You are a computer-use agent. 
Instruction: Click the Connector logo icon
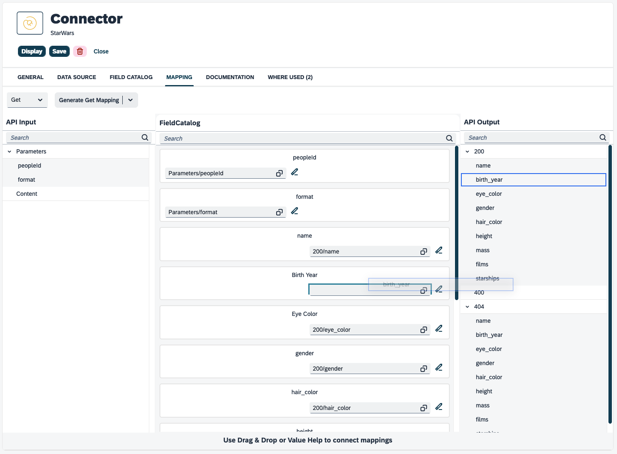30,23
